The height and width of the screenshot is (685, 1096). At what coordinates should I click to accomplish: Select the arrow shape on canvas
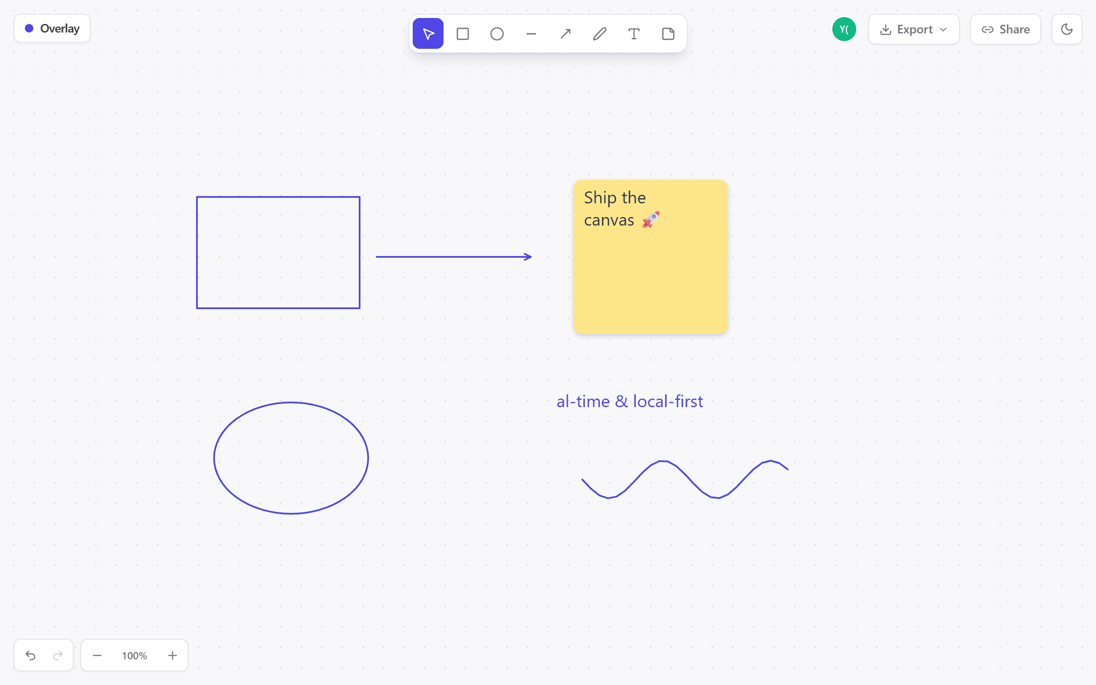(453, 257)
